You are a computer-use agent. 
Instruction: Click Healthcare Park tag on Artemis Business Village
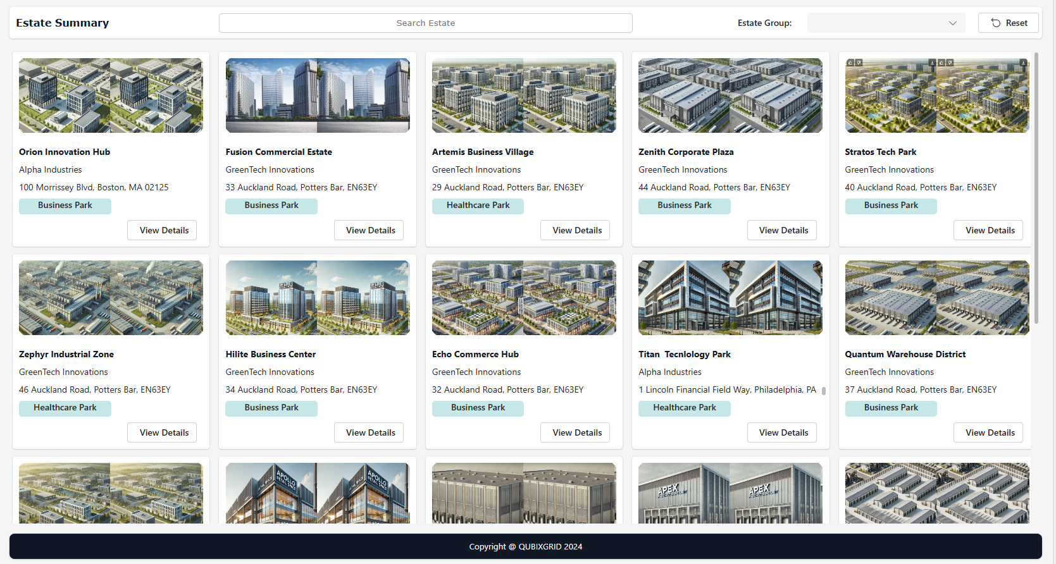(478, 205)
